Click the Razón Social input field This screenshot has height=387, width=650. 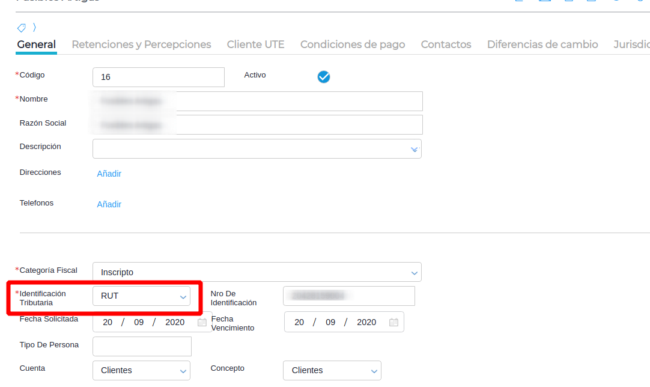point(258,125)
